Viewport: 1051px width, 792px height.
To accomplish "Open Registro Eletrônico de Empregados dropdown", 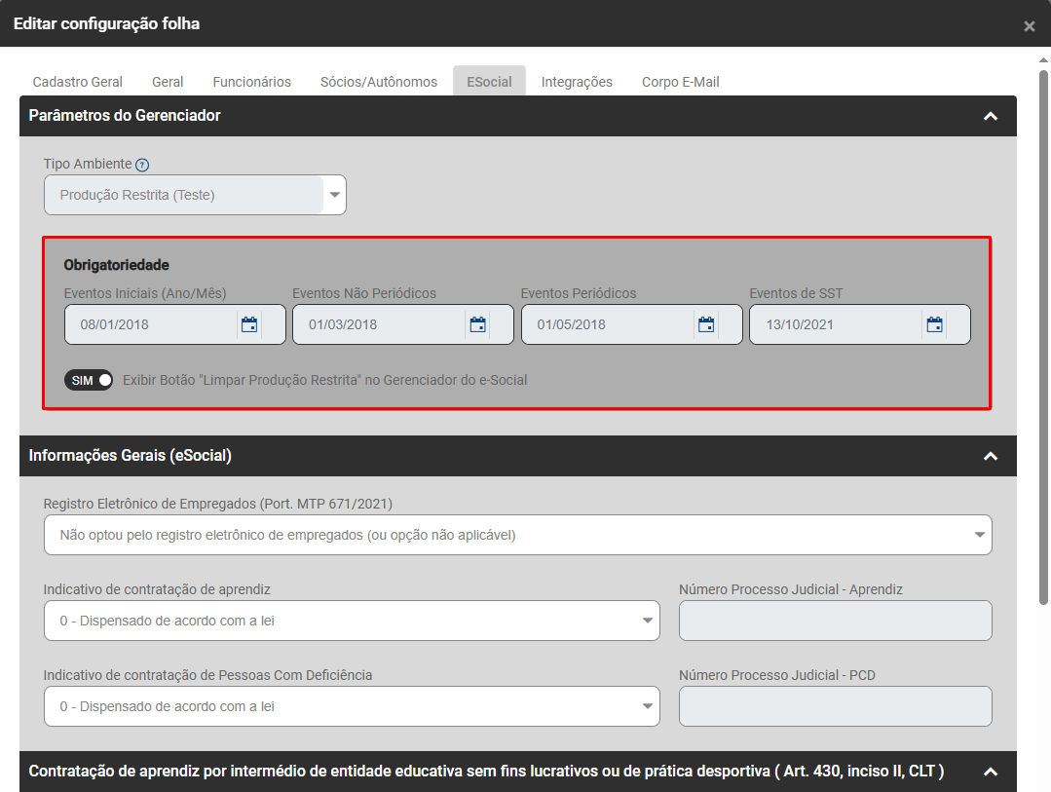I will tap(978, 535).
